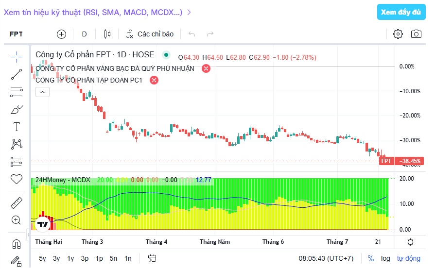The image size is (435, 269).
Task: Select the 3y time range
Action: [56, 258]
